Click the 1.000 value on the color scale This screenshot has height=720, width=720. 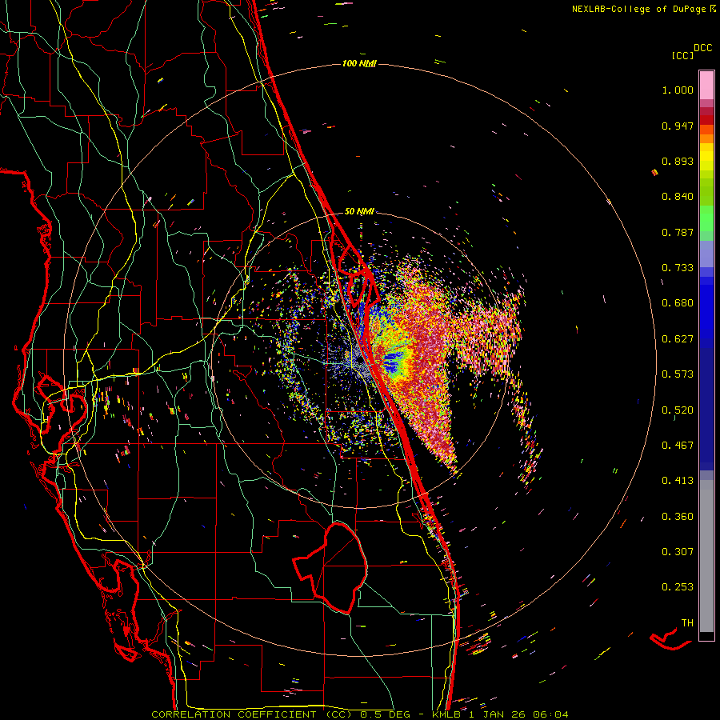678,90
